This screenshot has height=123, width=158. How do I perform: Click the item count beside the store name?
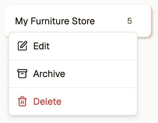130,21
